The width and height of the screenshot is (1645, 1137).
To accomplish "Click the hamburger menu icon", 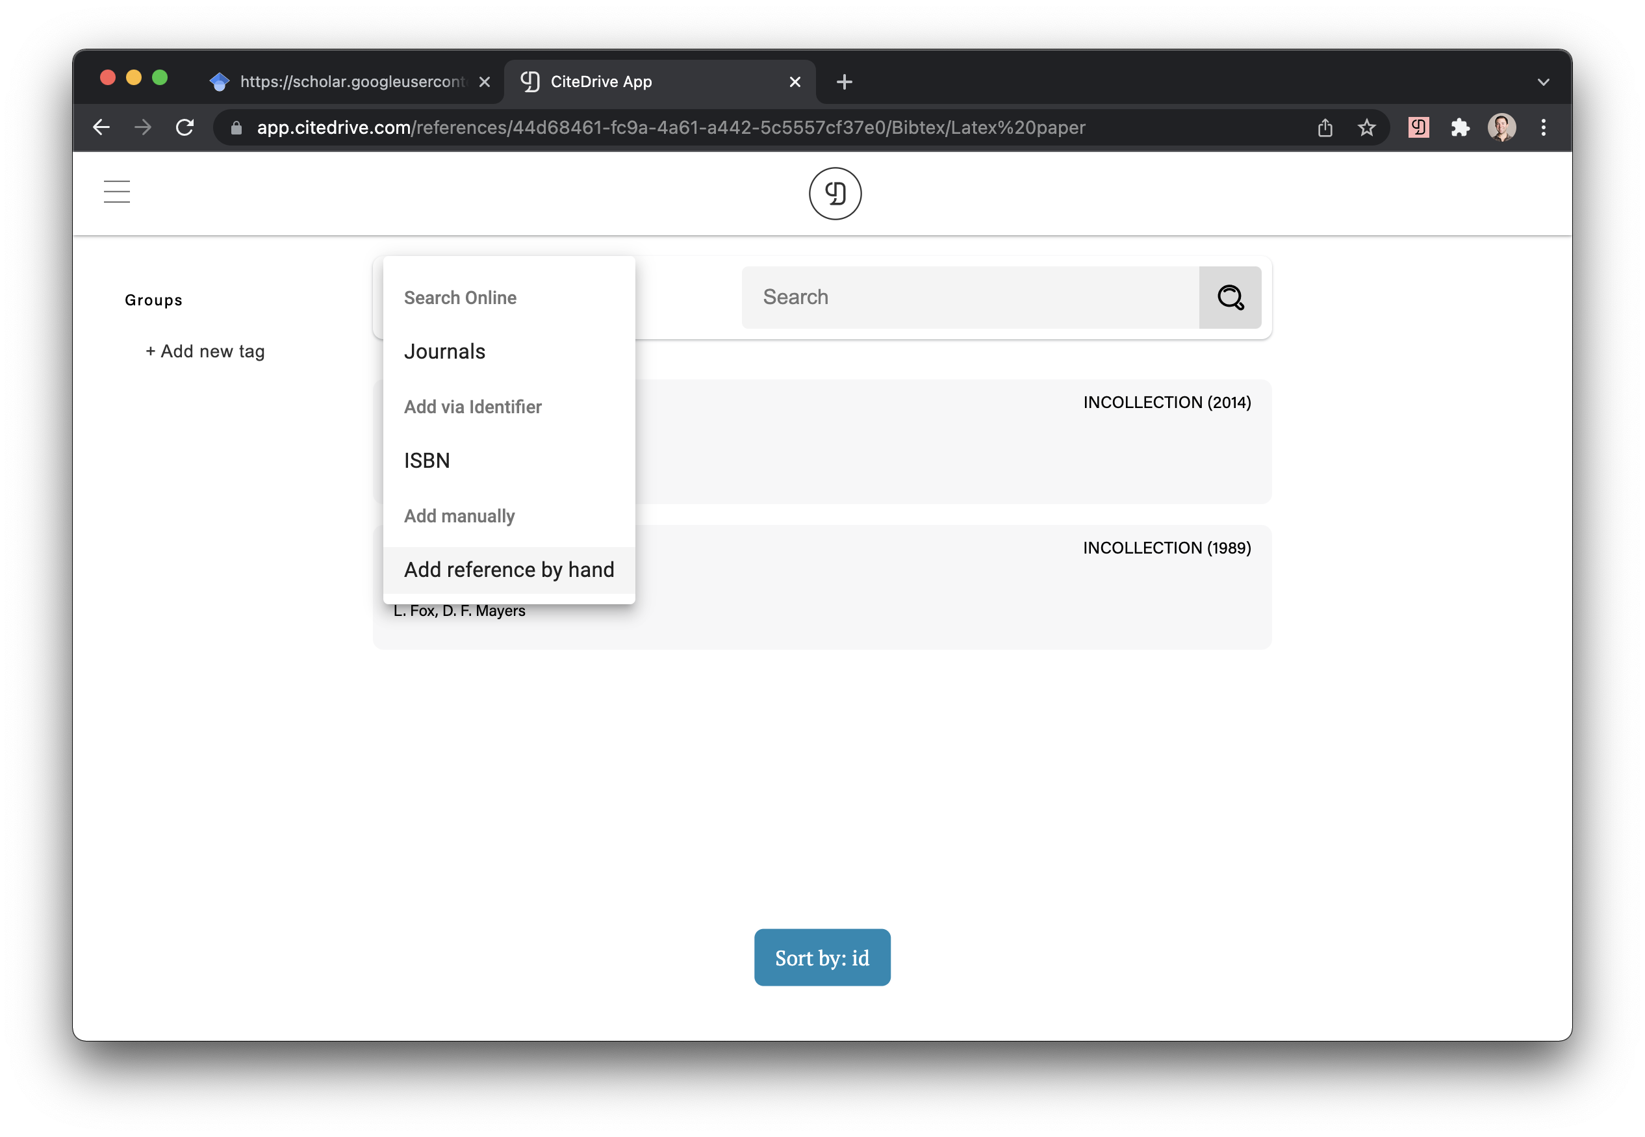I will [x=119, y=192].
